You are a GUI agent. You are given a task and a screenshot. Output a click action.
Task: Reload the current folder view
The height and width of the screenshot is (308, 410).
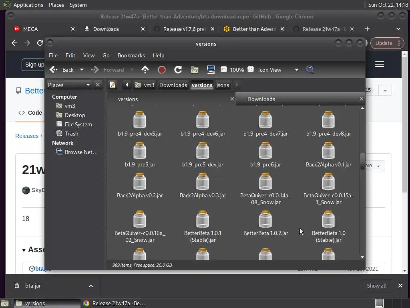pyautogui.click(x=178, y=70)
